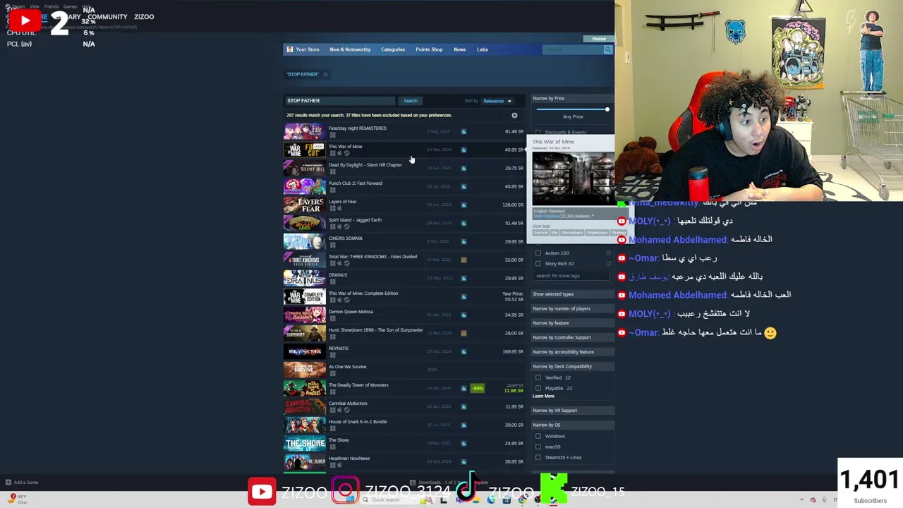Click exclude icon beside Action tag
Image resolution: width=903 pixels, height=508 pixels.
tap(609, 253)
